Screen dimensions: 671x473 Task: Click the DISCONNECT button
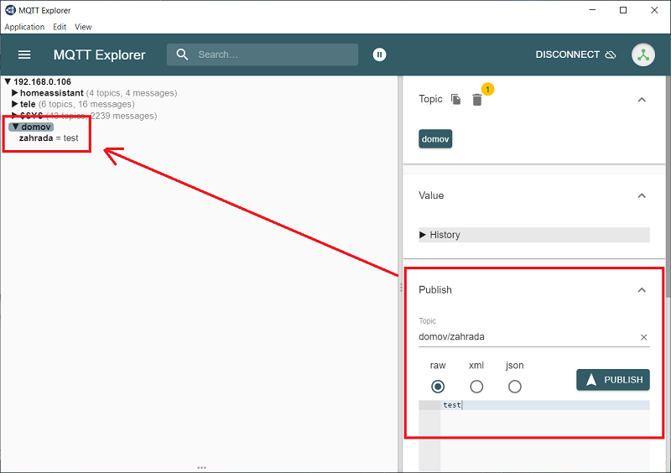[x=575, y=55]
